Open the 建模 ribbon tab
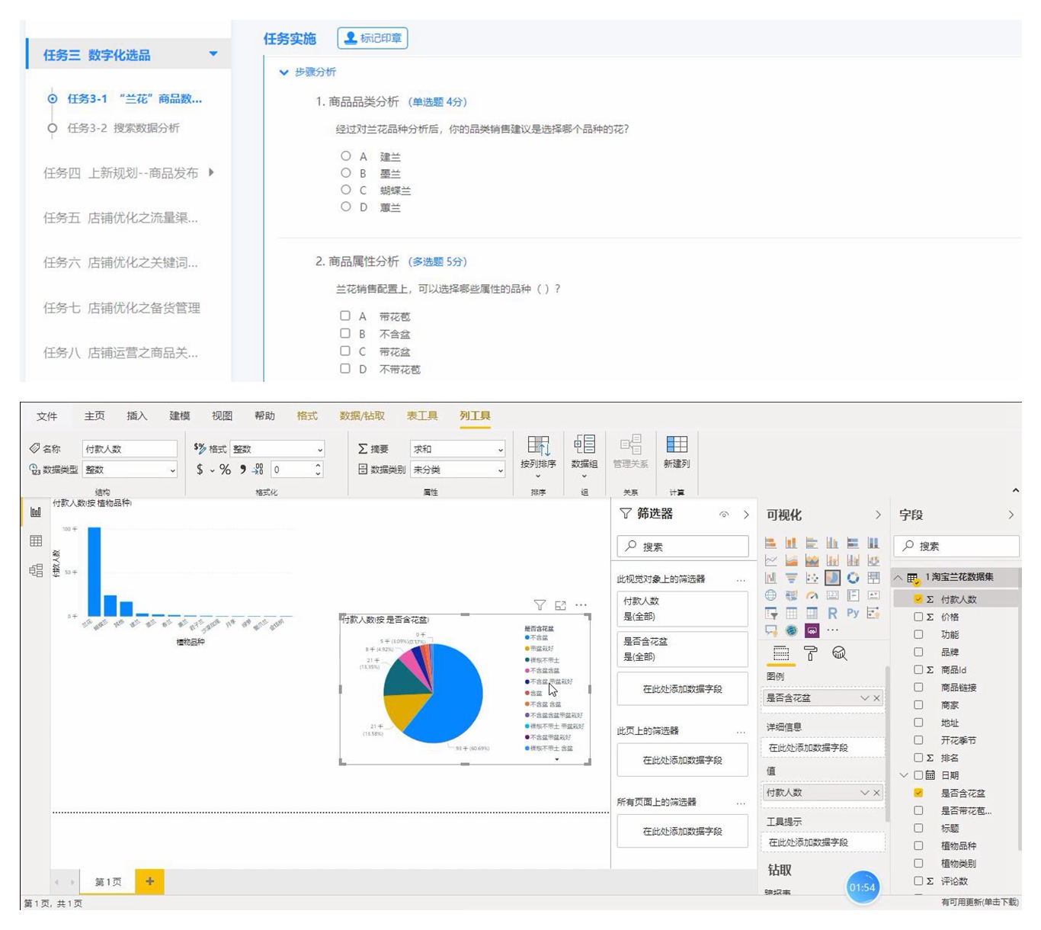The width and height of the screenshot is (1041, 930). click(180, 415)
